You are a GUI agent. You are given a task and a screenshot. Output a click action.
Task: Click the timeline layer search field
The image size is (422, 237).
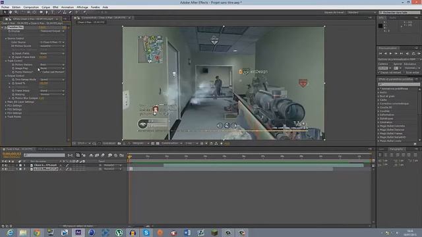click(x=44, y=155)
